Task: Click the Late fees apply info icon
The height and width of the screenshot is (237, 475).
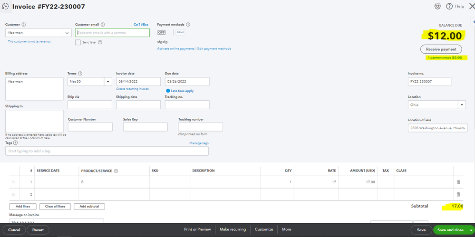Action: pyautogui.click(x=168, y=91)
